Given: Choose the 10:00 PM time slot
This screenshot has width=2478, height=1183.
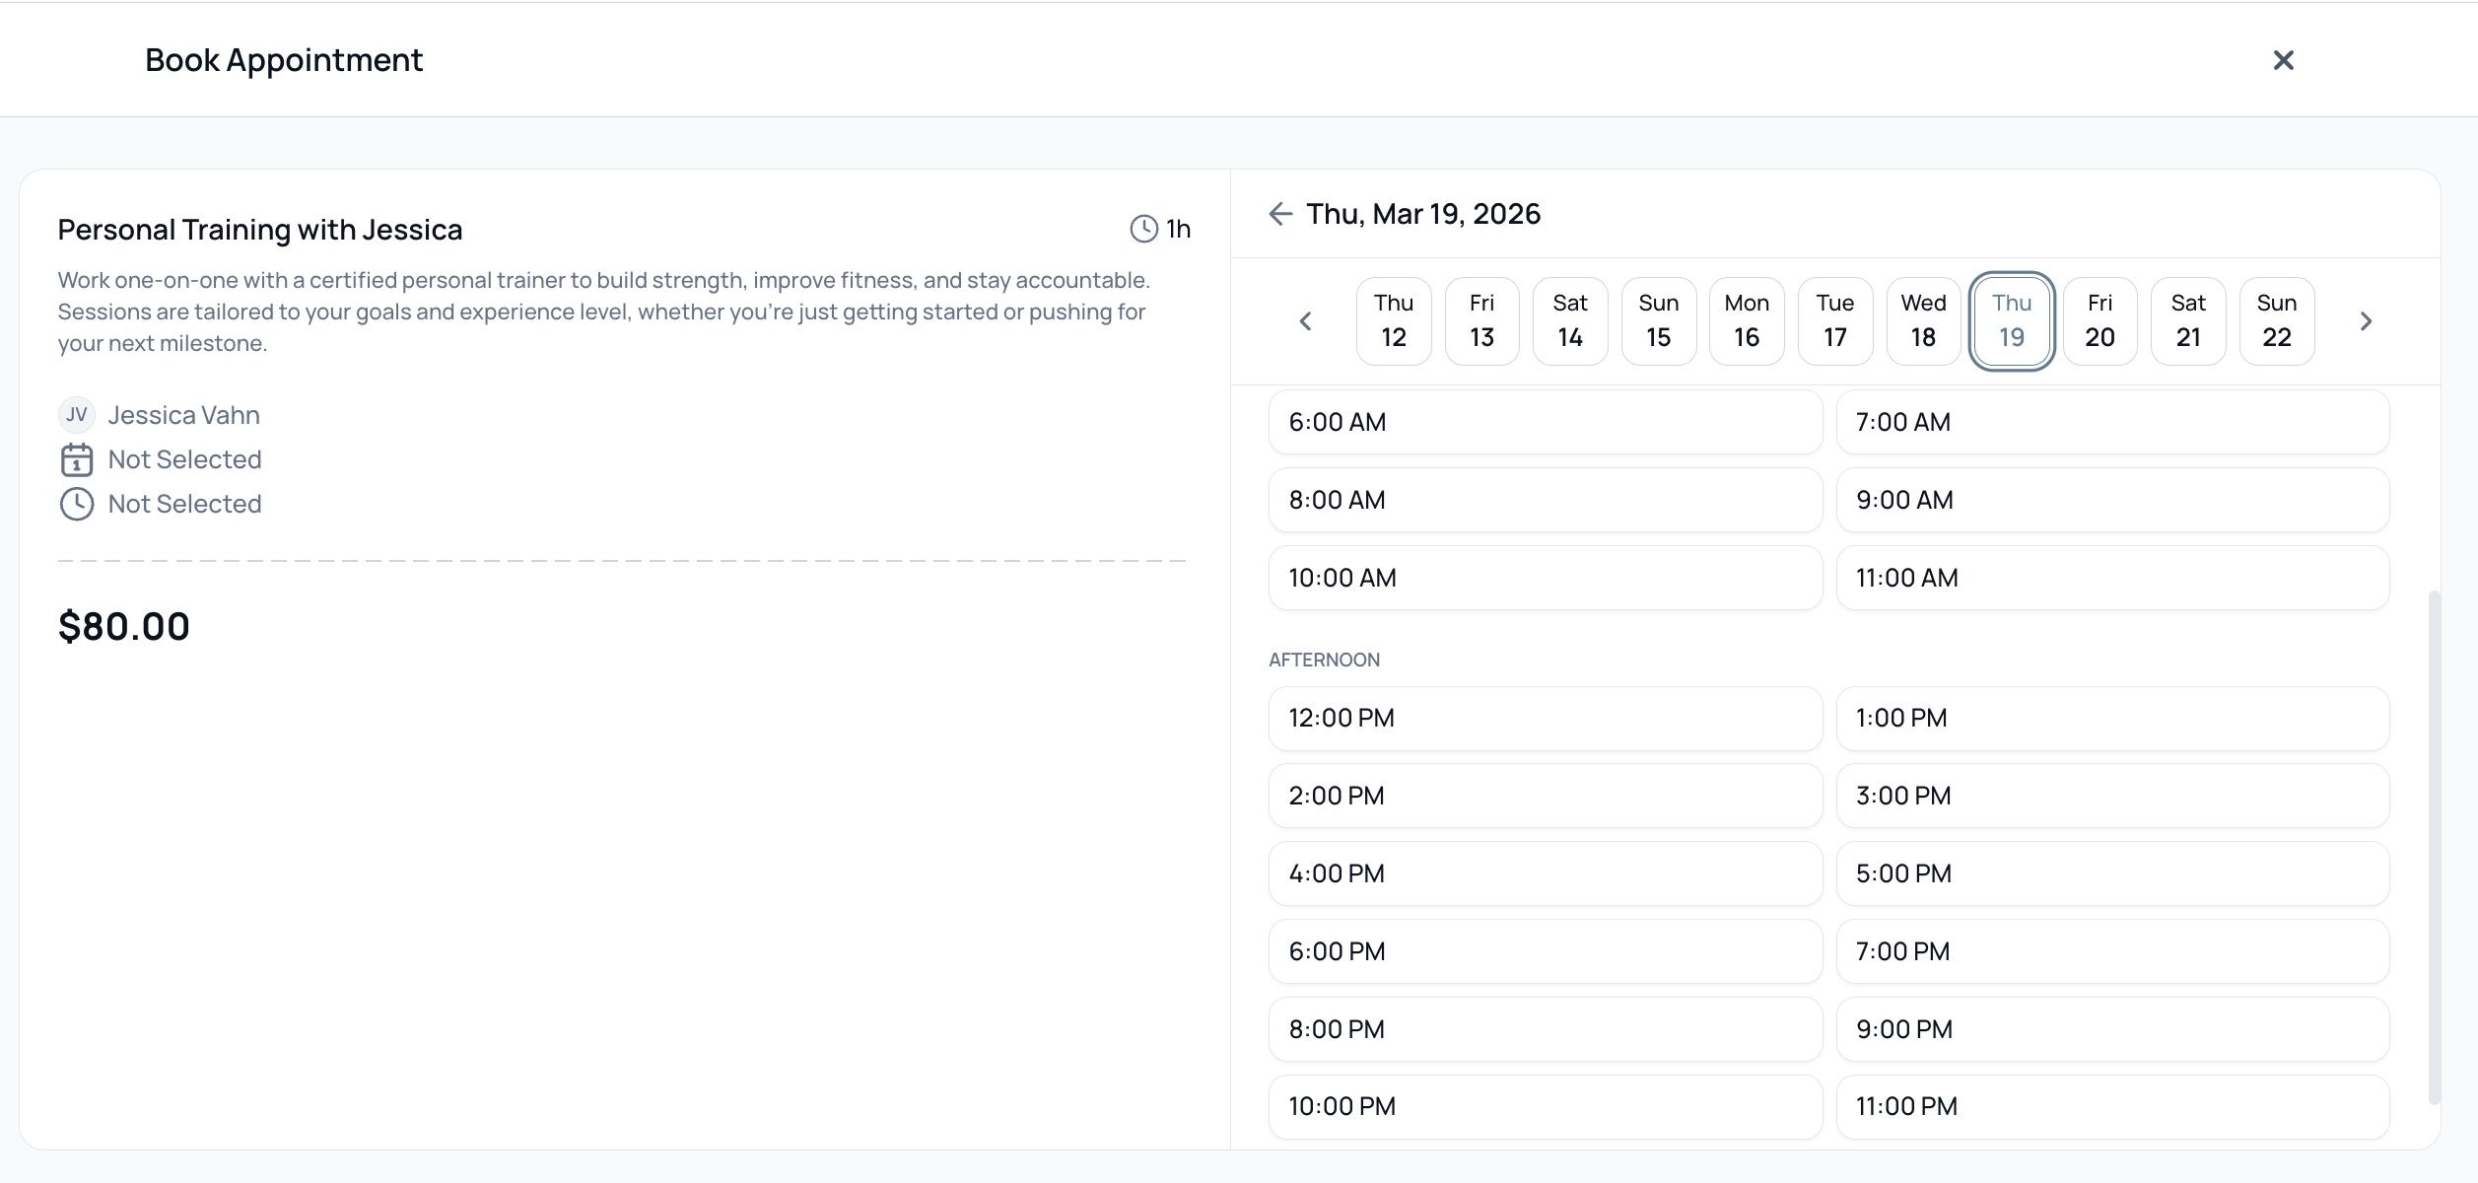Looking at the screenshot, I should coord(1545,1106).
